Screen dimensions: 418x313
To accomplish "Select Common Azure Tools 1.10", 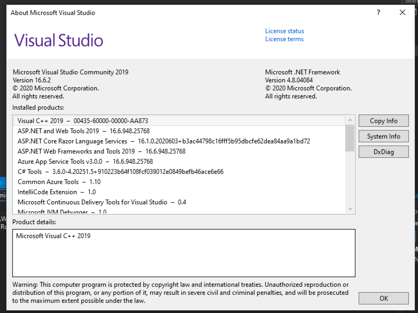I will [59, 182].
